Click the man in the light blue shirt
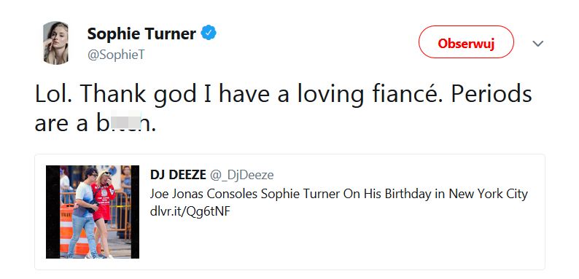The image size is (579, 279). 85,212
